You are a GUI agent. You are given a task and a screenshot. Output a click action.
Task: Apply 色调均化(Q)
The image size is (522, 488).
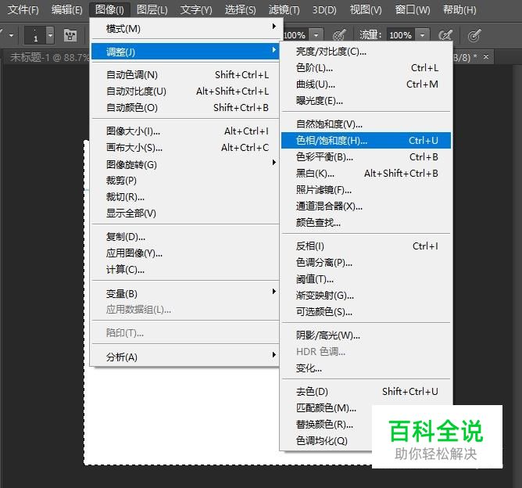tap(327, 441)
